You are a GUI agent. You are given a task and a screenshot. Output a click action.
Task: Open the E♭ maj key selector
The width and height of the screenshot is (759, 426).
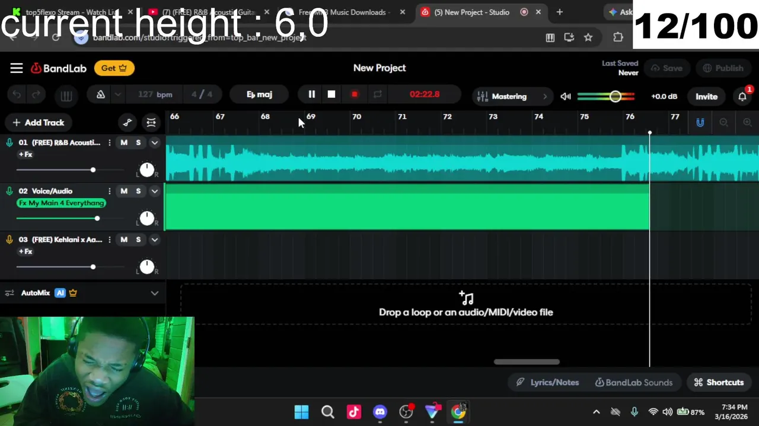point(259,94)
